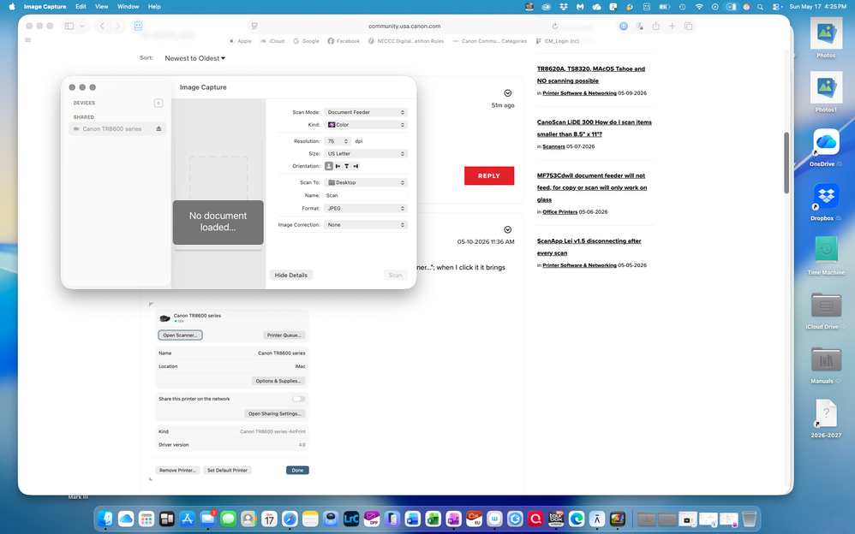Open the Scan Mode dropdown
Image resolution: width=855 pixels, height=534 pixels.
click(x=365, y=112)
